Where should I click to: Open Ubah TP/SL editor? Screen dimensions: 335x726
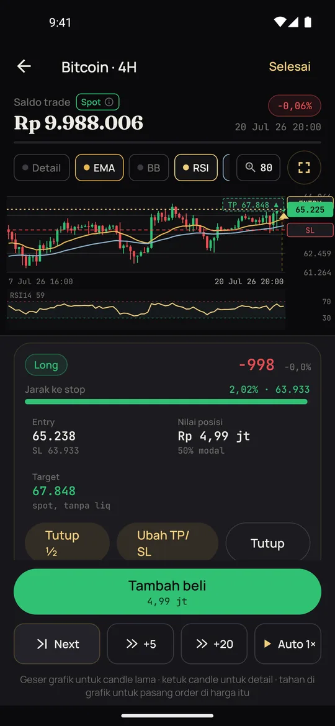167,543
